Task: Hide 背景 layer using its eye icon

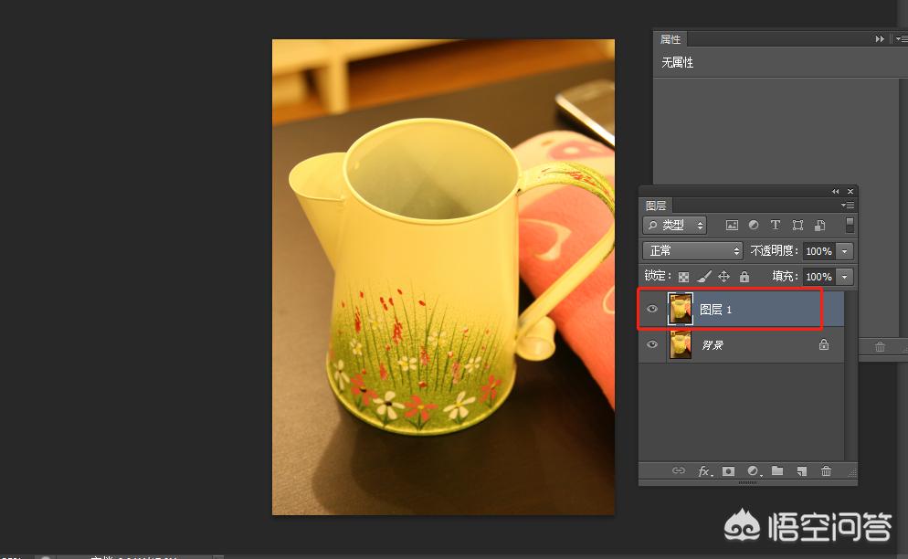Action: [652, 344]
